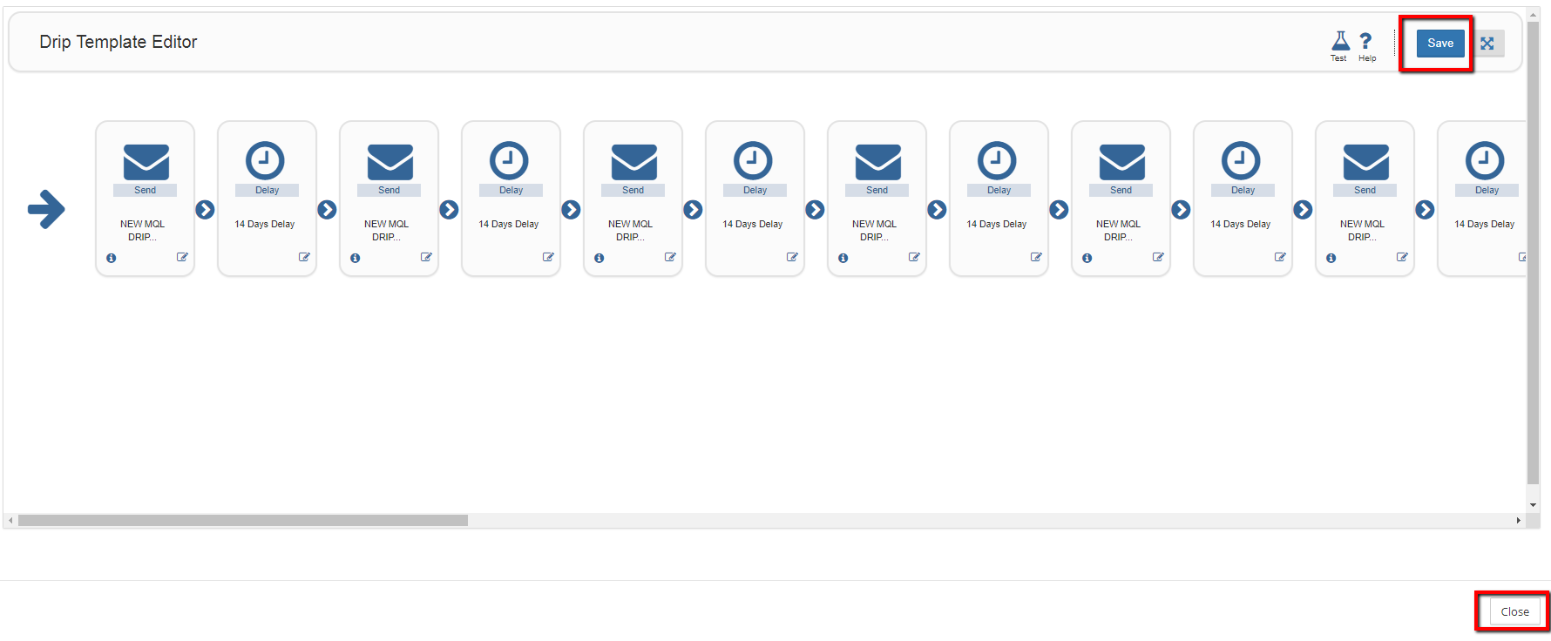1551x641 pixels.
Task: Select the fifth Send envelope icon
Action: click(x=1121, y=162)
